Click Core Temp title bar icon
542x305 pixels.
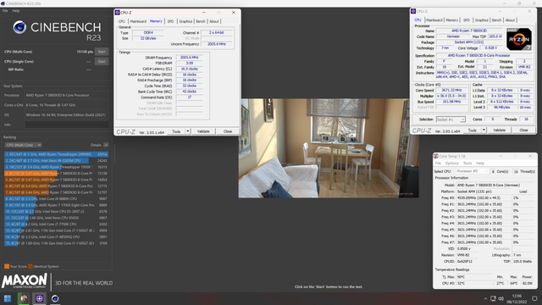coord(436,156)
